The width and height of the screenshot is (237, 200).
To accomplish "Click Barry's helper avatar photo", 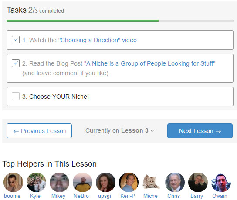I will [x=198, y=182].
